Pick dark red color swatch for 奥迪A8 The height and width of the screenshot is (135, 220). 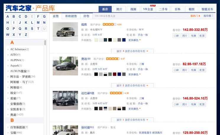click(115, 74)
